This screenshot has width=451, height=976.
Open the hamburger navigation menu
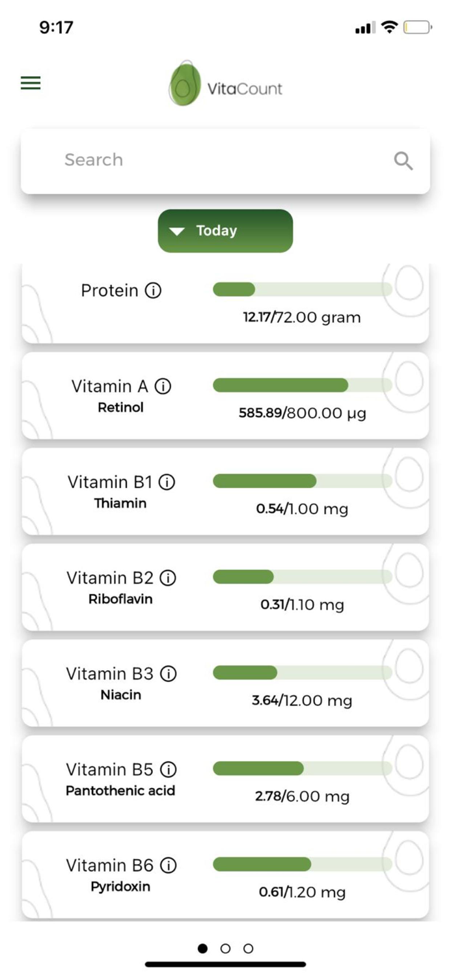coord(30,83)
